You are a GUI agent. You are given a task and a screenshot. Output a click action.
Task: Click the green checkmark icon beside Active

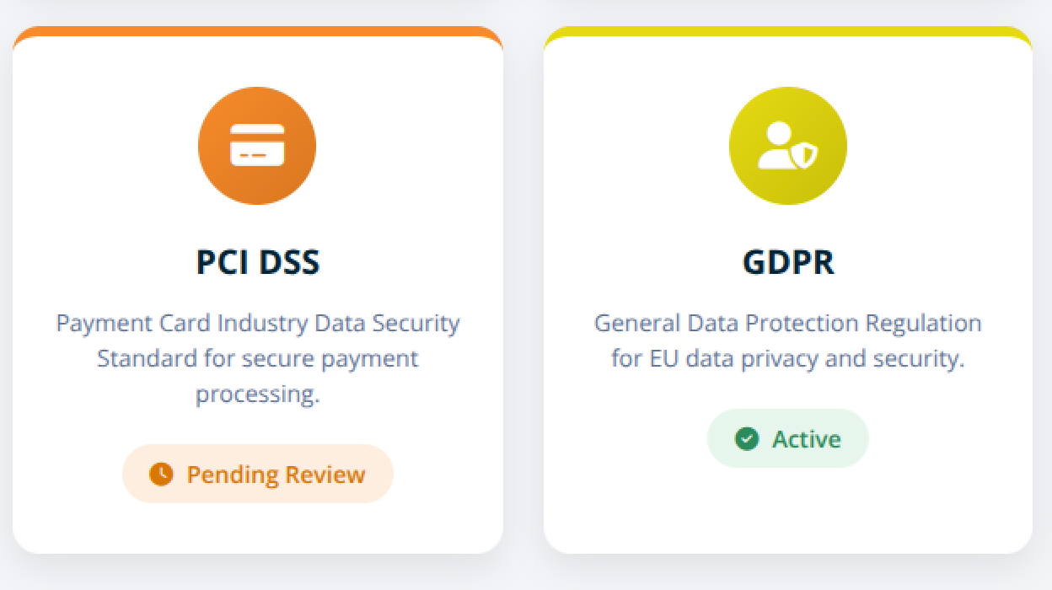click(747, 439)
